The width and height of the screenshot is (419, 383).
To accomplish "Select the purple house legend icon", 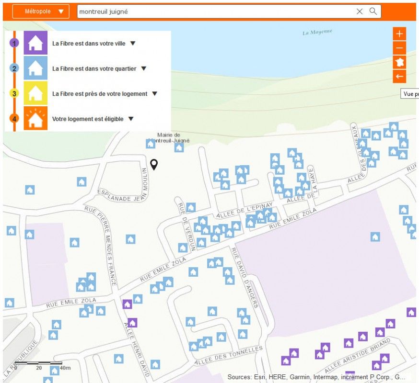I will 35,43.
